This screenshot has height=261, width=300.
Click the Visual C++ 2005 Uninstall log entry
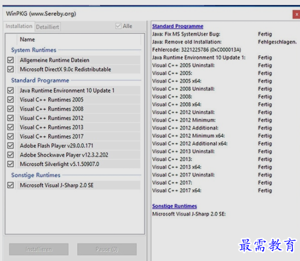pos(183,65)
